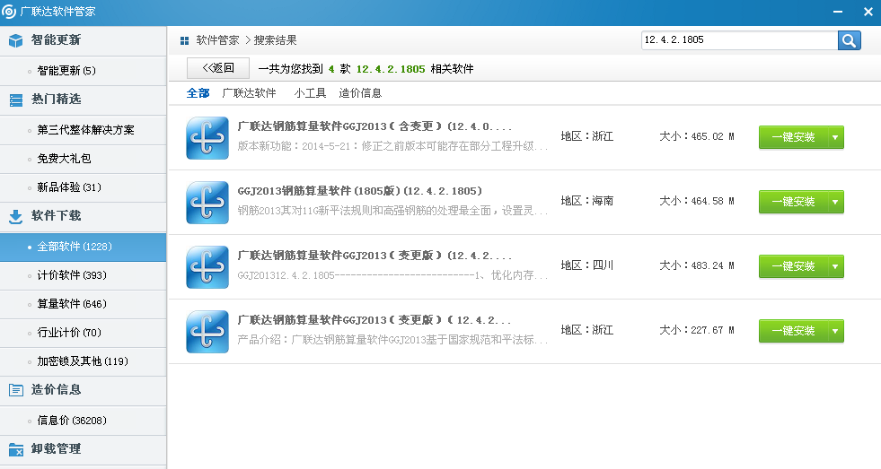The width and height of the screenshot is (881, 469).
Task: Open install dropdown for 海南 entry
Action: click(835, 202)
